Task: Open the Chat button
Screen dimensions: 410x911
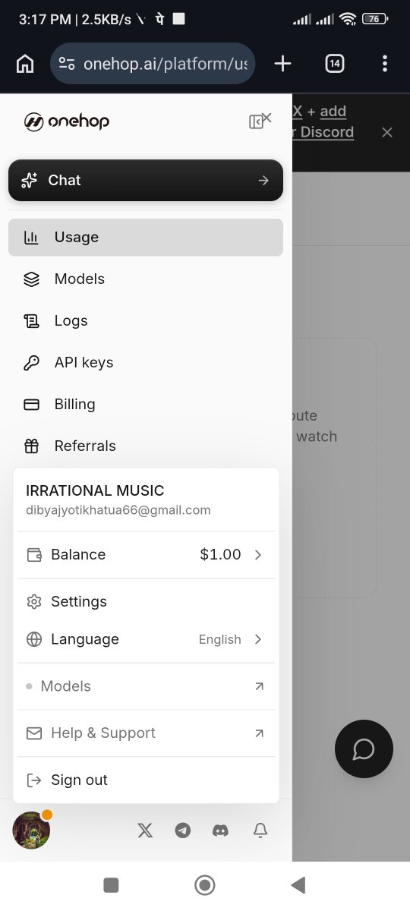Action: coord(146,180)
